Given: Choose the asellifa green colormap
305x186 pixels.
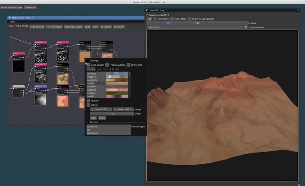Looking at the screenshot, I should click(117, 93).
